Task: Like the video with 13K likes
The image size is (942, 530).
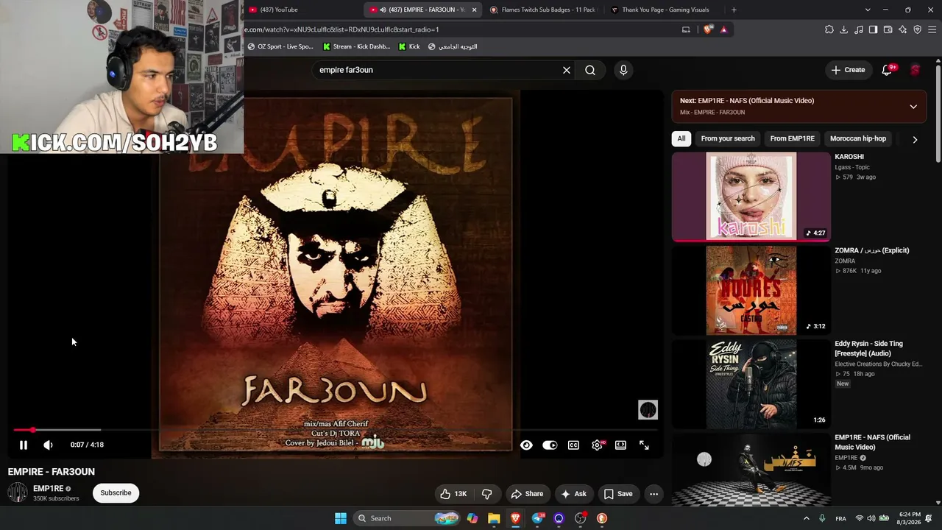Action: tap(453, 494)
